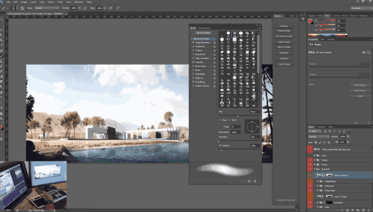Click the pixel layer filter icon
The width and height of the screenshot is (373, 212).
(x=325, y=131)
